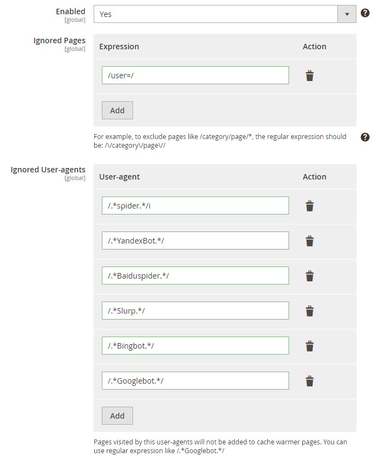This screenshot has width=380, height=463.
Task: Edit the /.*Slurp.*/ user-agent field
Action: 195,310
